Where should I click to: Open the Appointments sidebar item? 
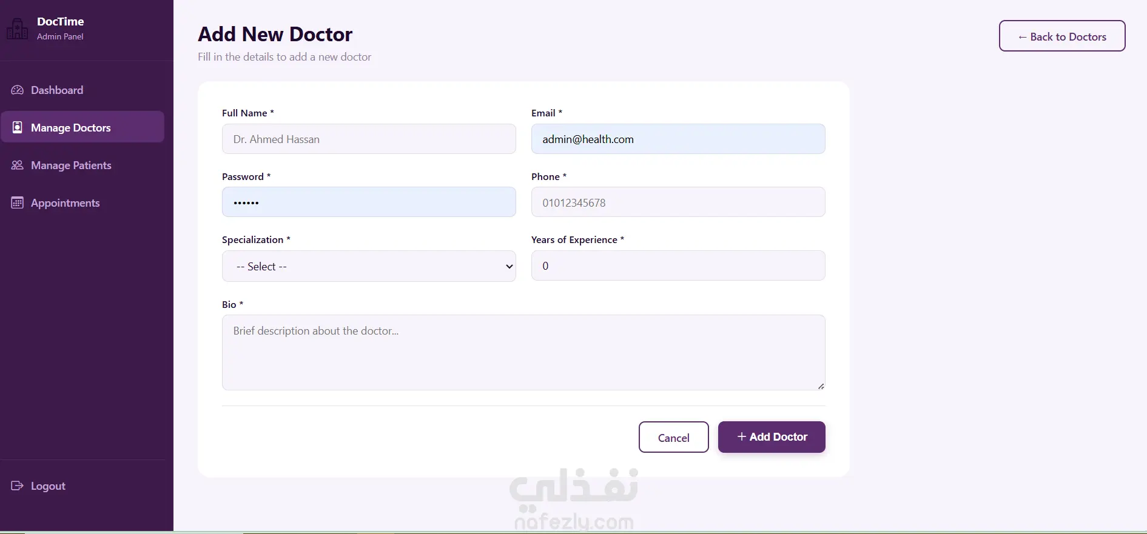pos(65,203)
